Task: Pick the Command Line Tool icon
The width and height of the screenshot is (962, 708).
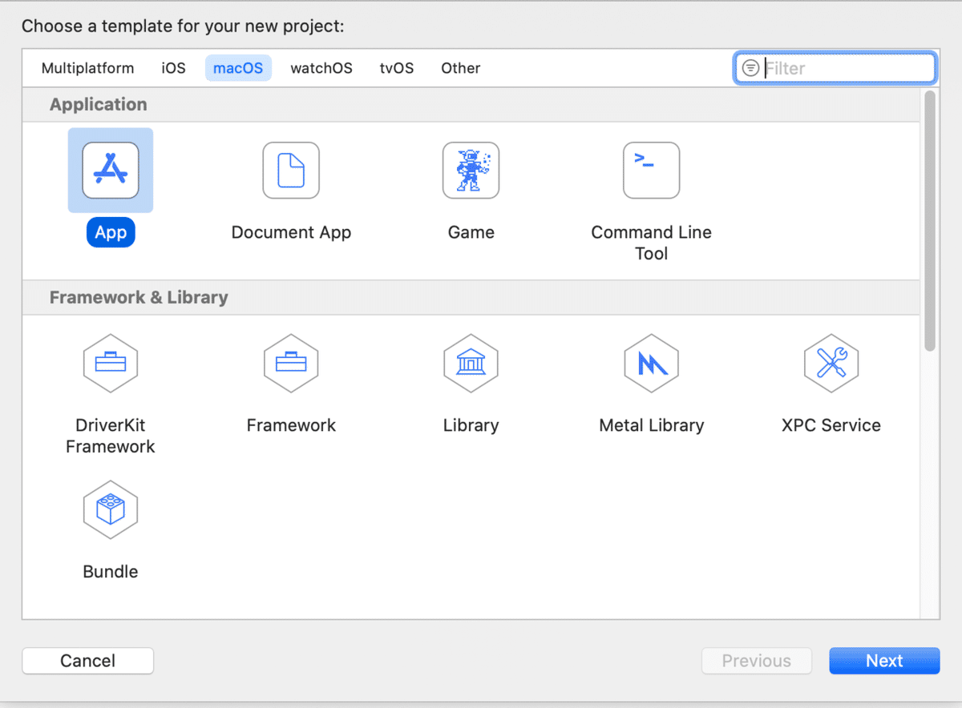Action: [651, 171]
